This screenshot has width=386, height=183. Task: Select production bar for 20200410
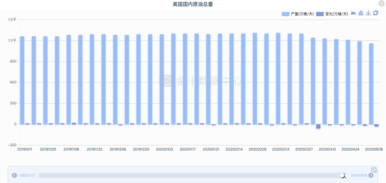click(x=325, y=82)
